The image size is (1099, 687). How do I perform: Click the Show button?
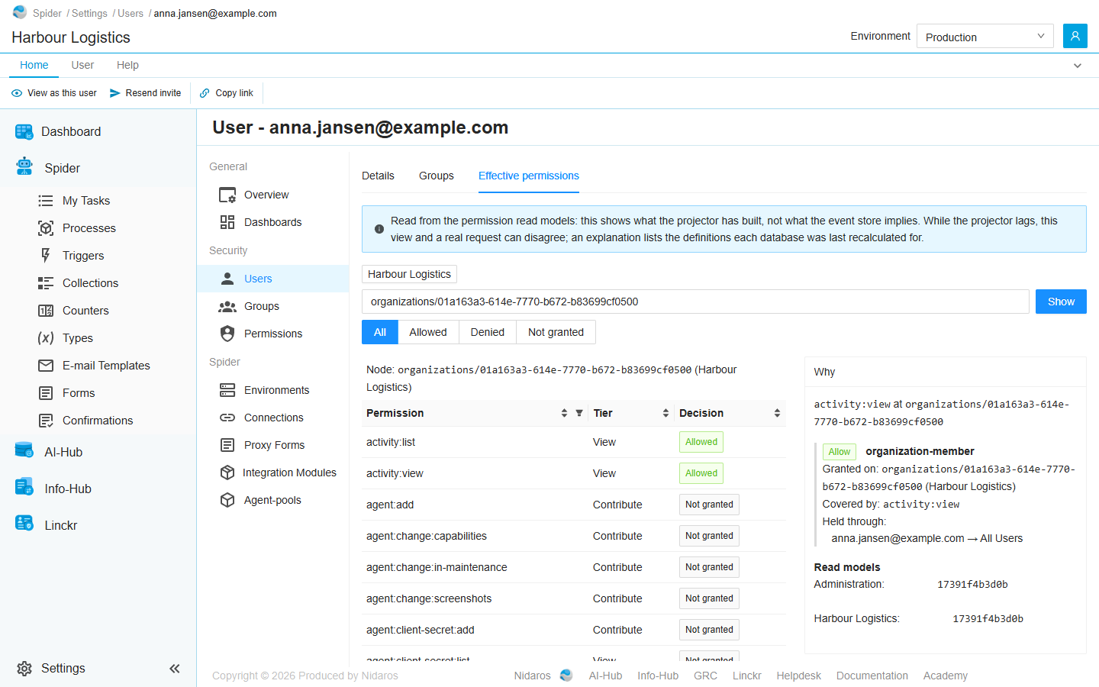click(1061, 302)
